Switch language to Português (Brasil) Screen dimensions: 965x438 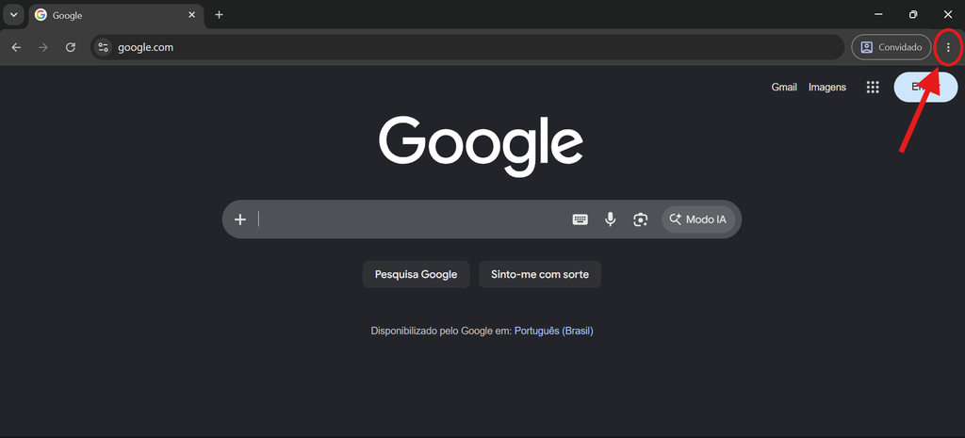pyautogui.click(x=553, y=331)
